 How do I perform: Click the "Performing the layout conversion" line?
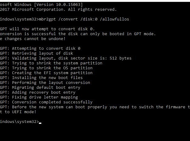51,83
